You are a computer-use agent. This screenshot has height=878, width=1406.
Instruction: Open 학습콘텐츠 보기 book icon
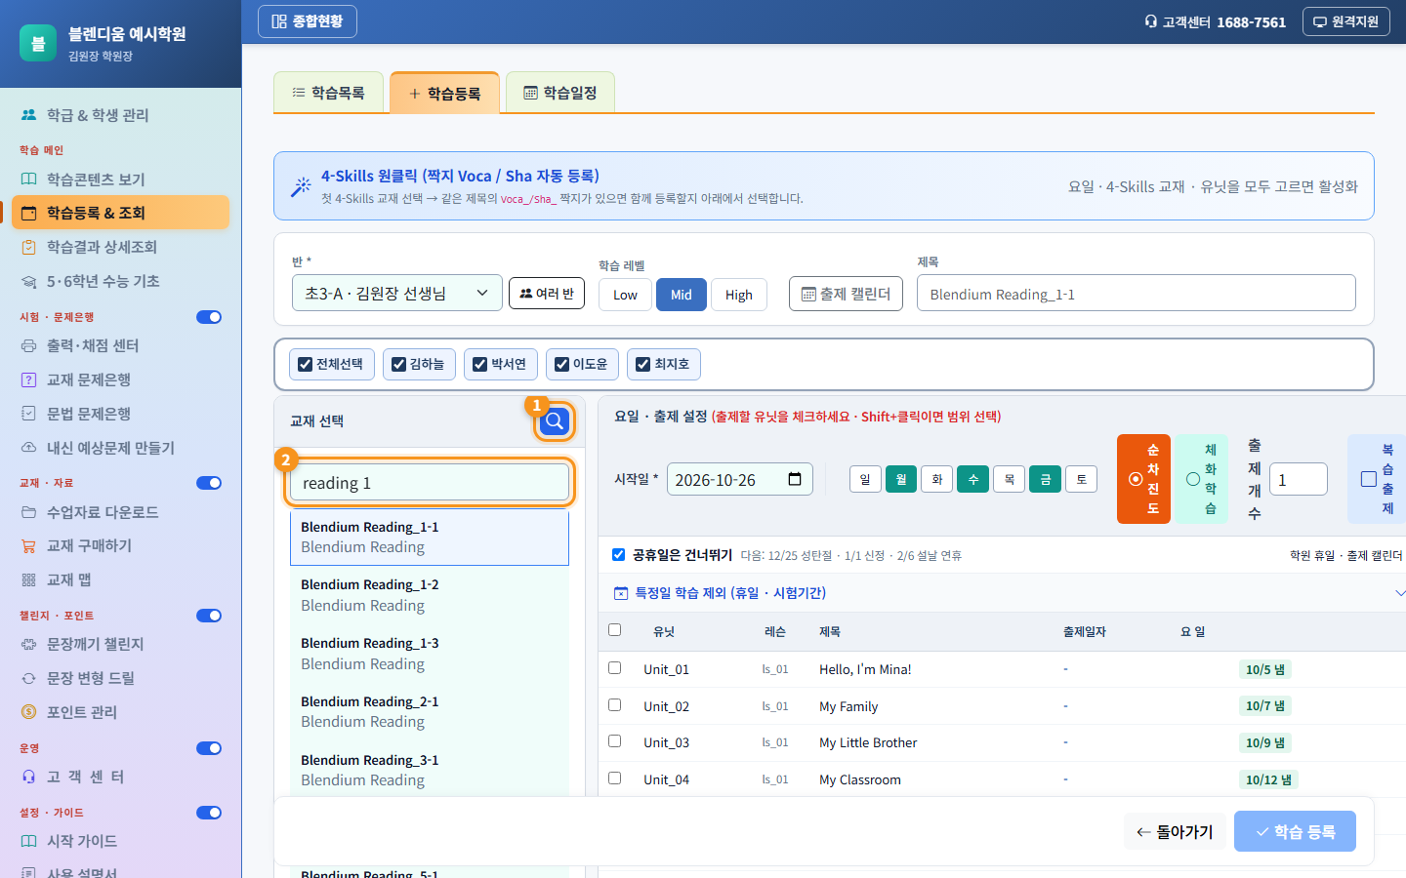(29, 180)
